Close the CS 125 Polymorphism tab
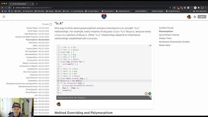 pos(32,4)
